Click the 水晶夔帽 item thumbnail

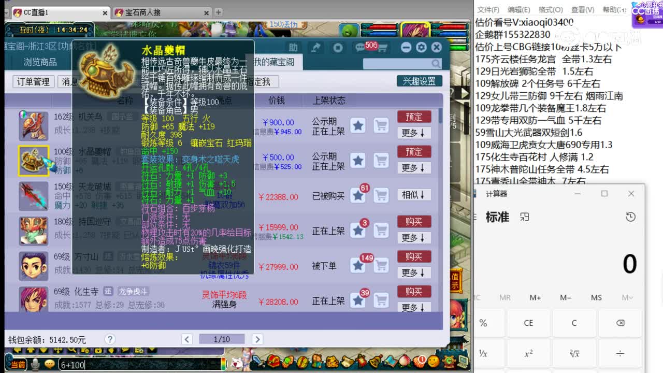tap(34, 161)
